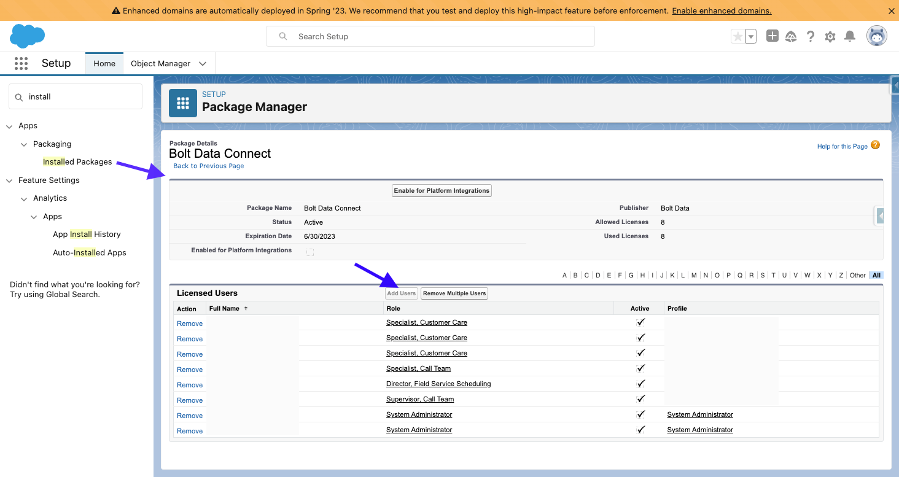Click Enable for Platform Integrations button
This screenshot has height=477, width=899.
[442, 190]
